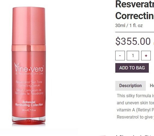Click the Vine Vera logo on the bottle

click(29, 69)
